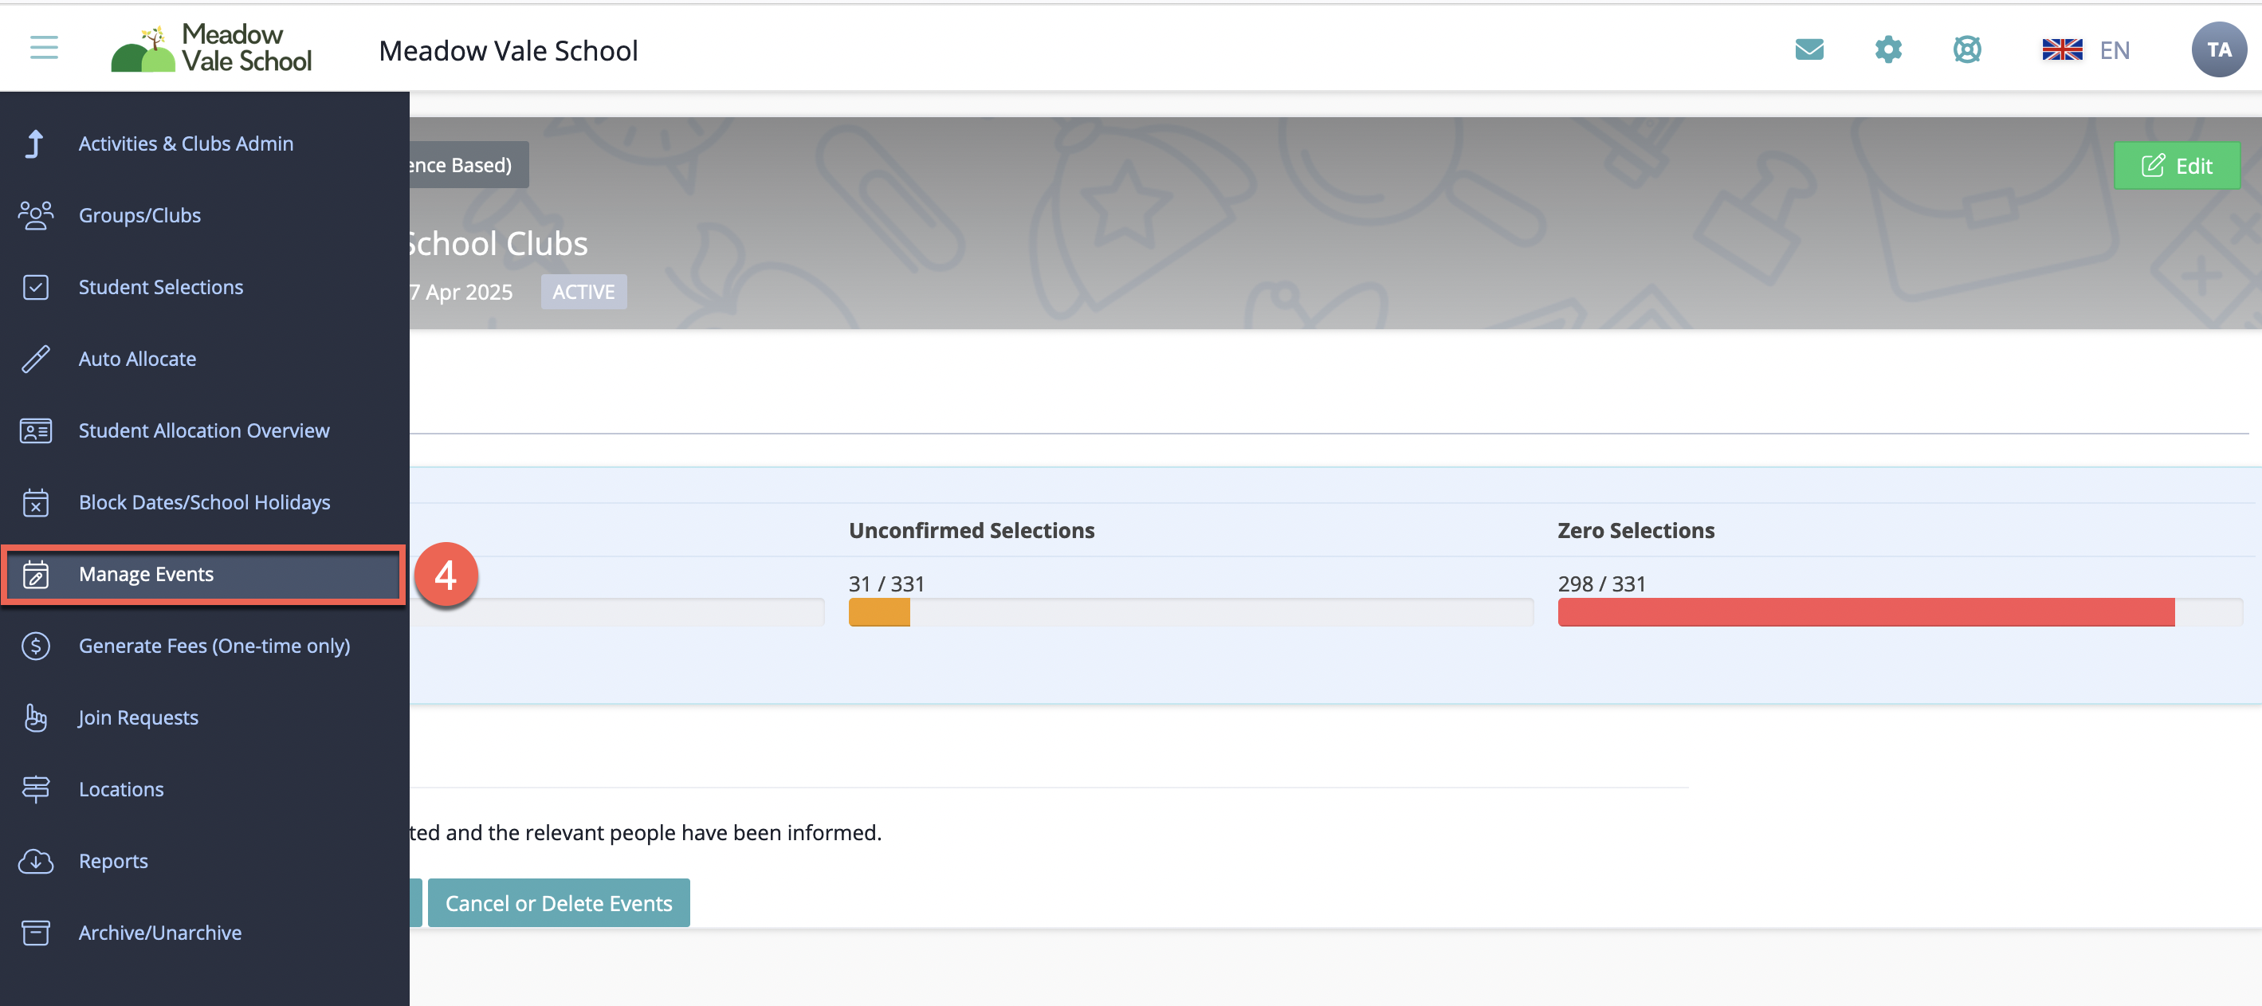Click the Generate Fees dollar icon
Viewport: 2262px width, 1006px height.
(x=35, y=646)
